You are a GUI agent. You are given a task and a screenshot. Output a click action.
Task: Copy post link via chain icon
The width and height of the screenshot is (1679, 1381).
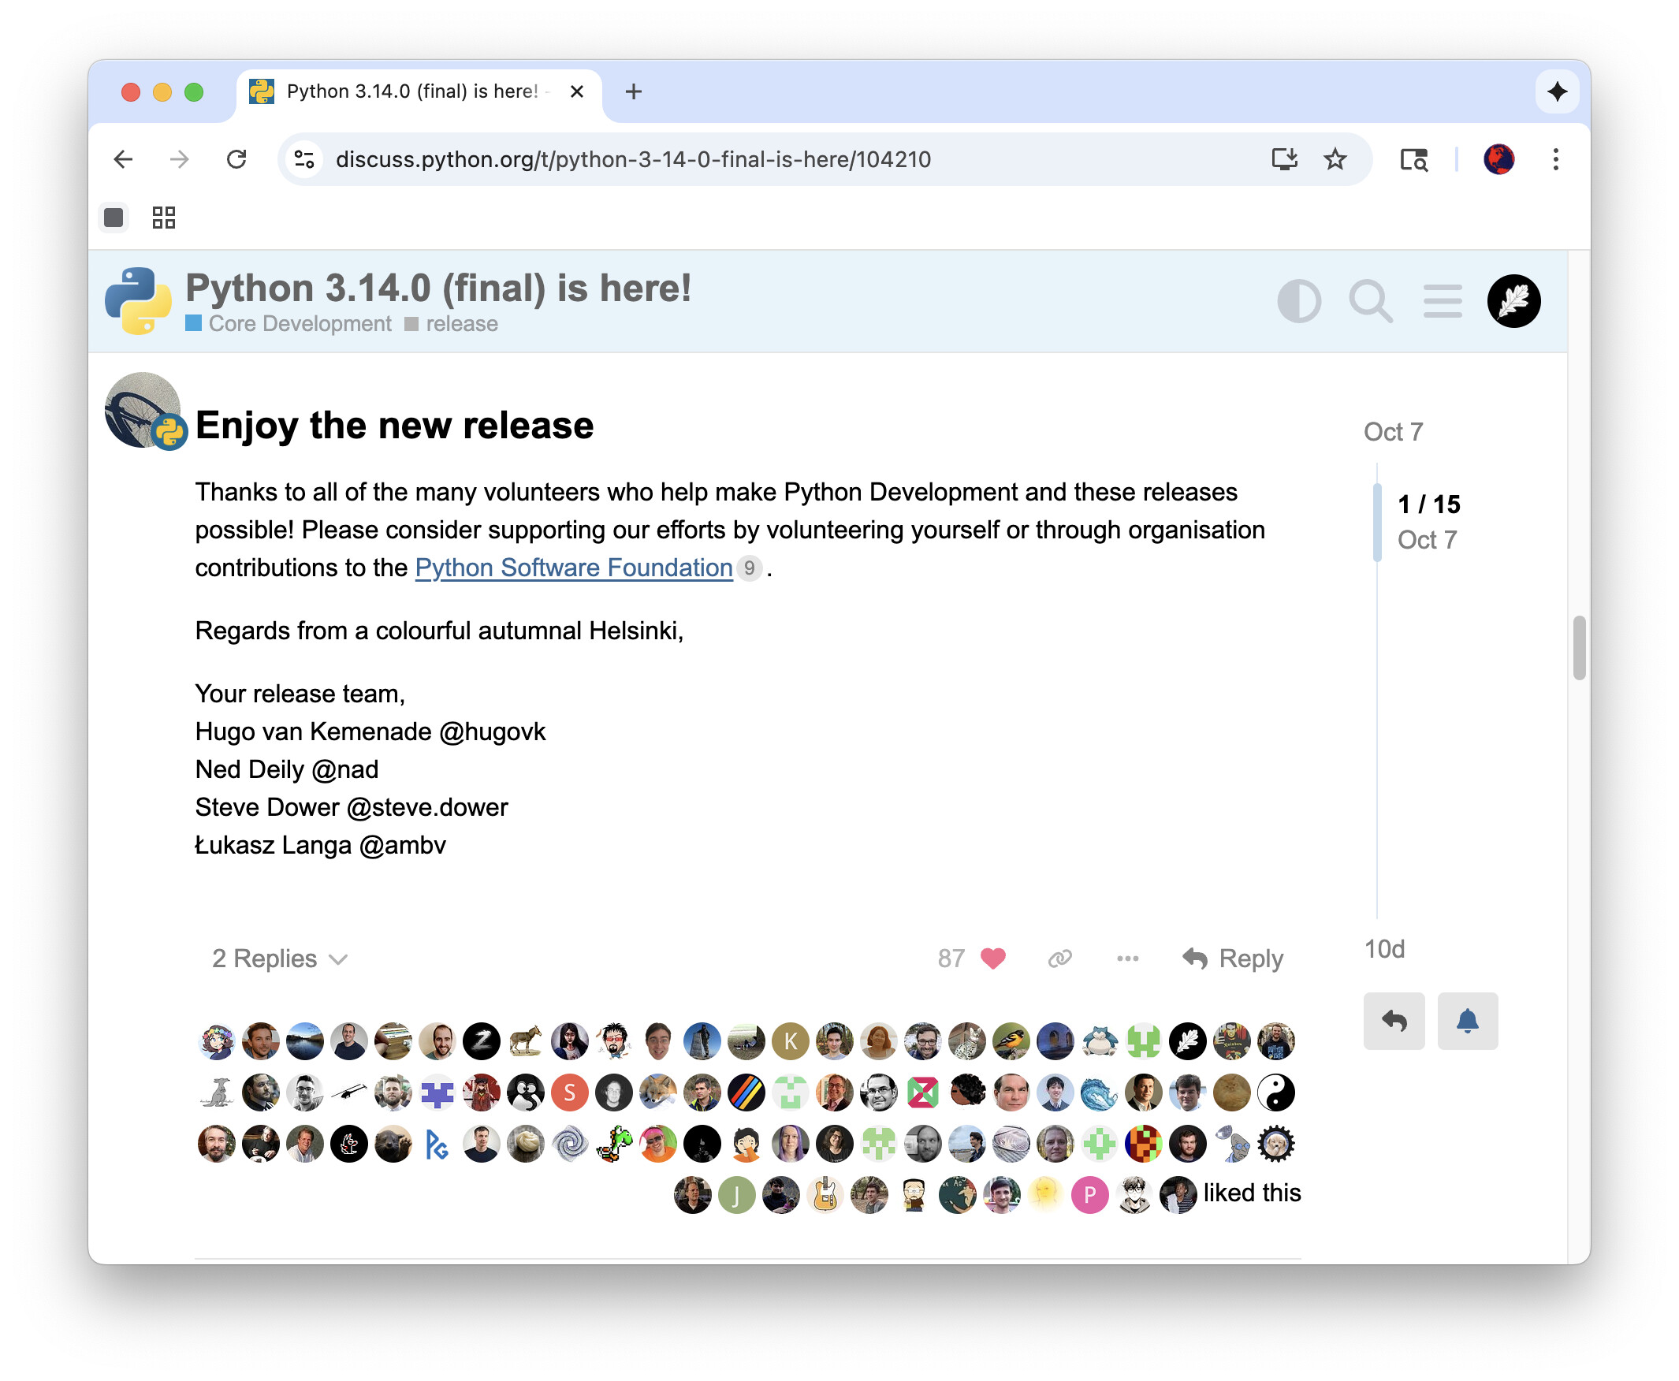pyautogui.click(x=1059, y=959)
